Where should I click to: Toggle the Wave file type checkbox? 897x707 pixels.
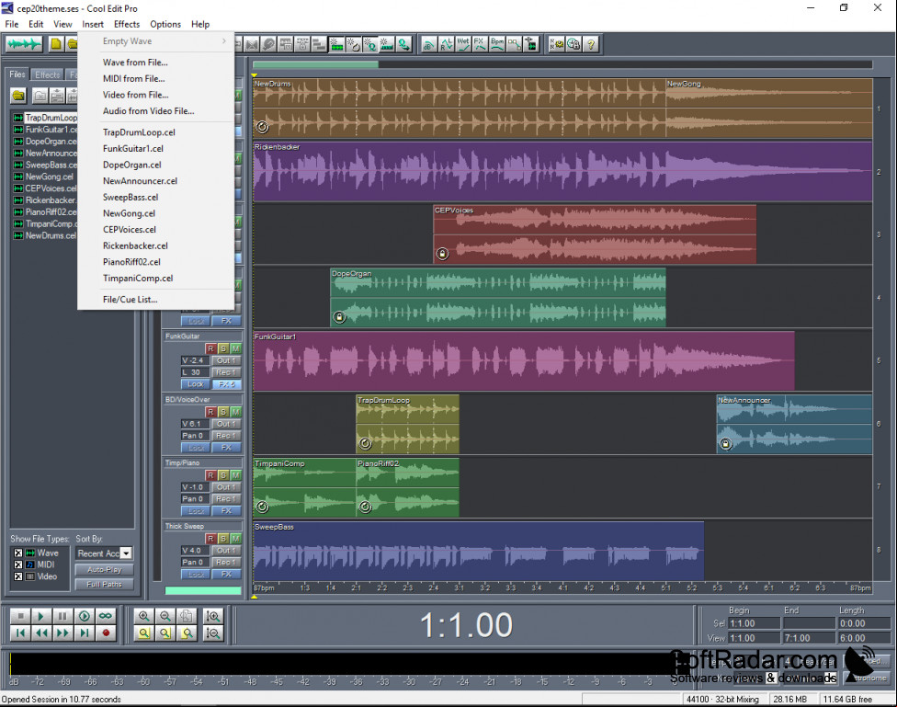pyautogui.click(x=18, y=553)
